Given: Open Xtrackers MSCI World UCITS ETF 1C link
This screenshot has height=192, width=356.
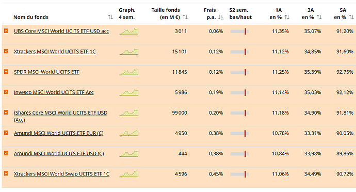Looking at the screenshot, I should (55, 52).
